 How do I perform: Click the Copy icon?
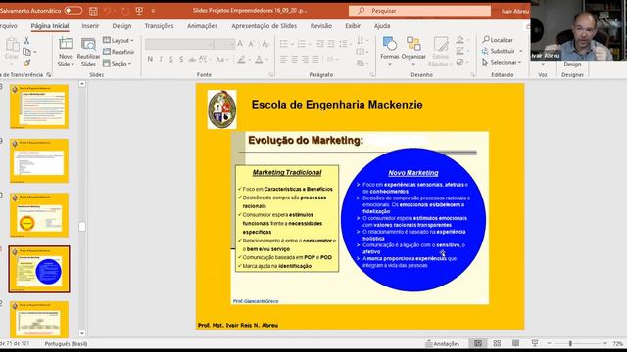click(x=26, y=52)
